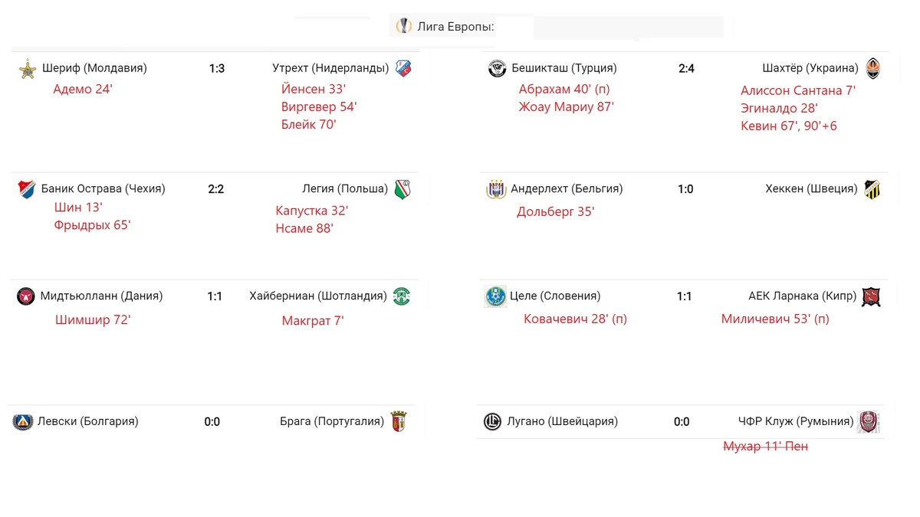The height and width of the screenshot is (517, 920).
Task: Open the Лига Европы header link
Action: click(x=455, y=27)
